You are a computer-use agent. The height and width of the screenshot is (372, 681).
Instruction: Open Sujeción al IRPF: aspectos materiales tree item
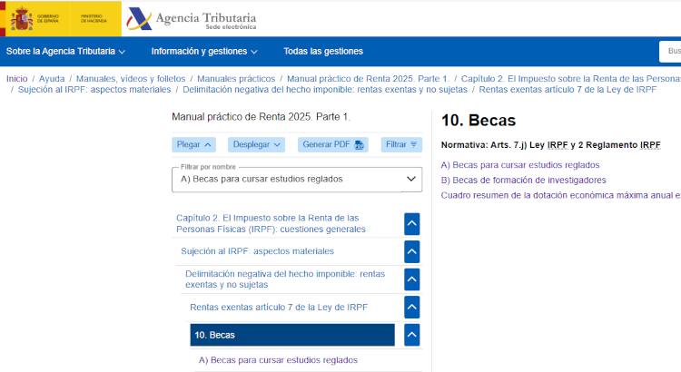point(258,251)
